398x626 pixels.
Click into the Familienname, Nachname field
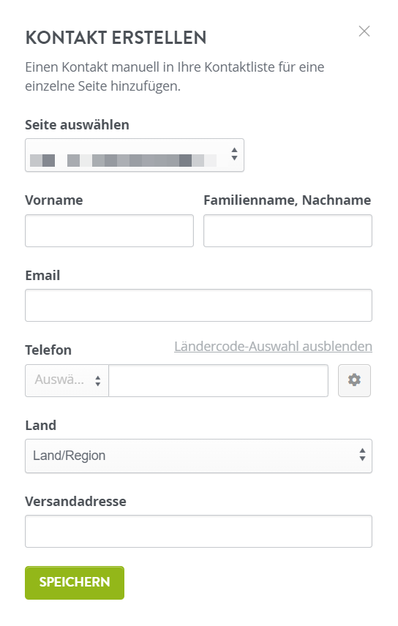click(288, 231)
